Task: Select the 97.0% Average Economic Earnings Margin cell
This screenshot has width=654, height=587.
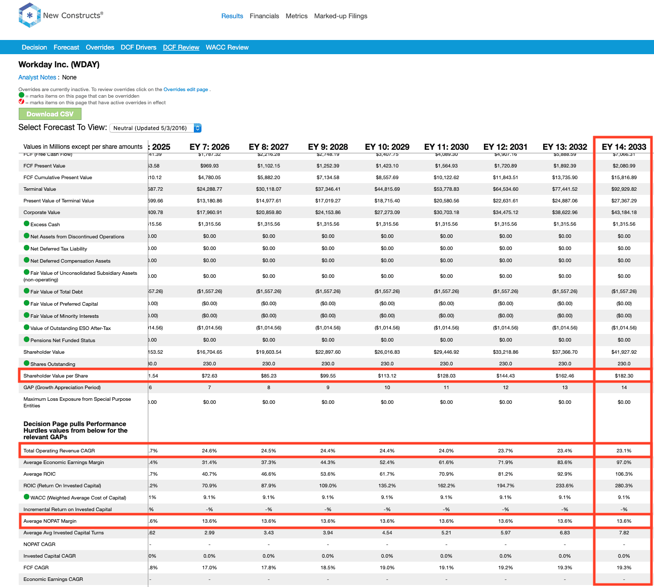Action: (624, 463)
